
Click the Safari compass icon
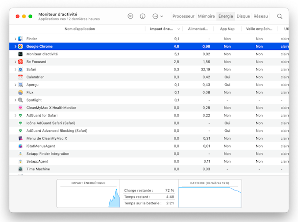point(21,70)
